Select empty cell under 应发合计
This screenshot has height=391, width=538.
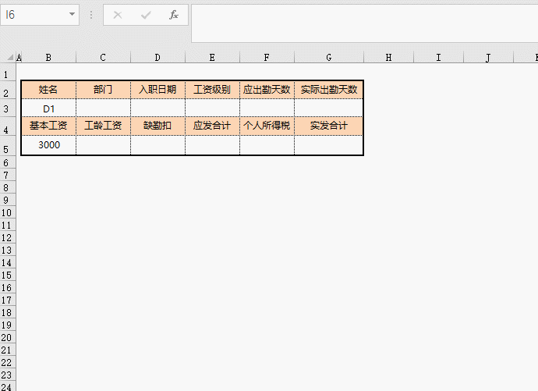coord(212,145)
